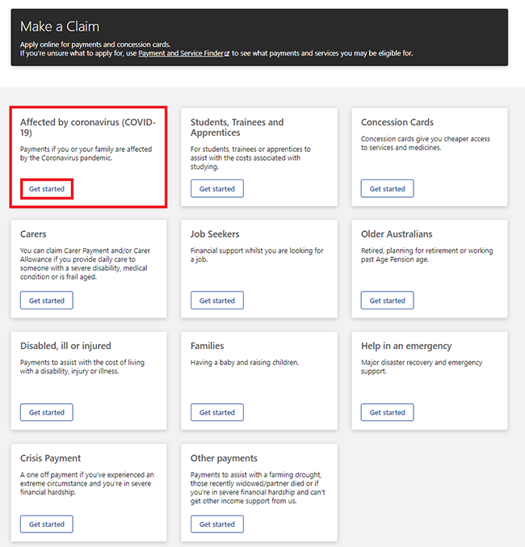Image resolution: width=525 pixels, height=547 pixels.
Task: Get started under Disabled, ill or injured
Action: 47,412
